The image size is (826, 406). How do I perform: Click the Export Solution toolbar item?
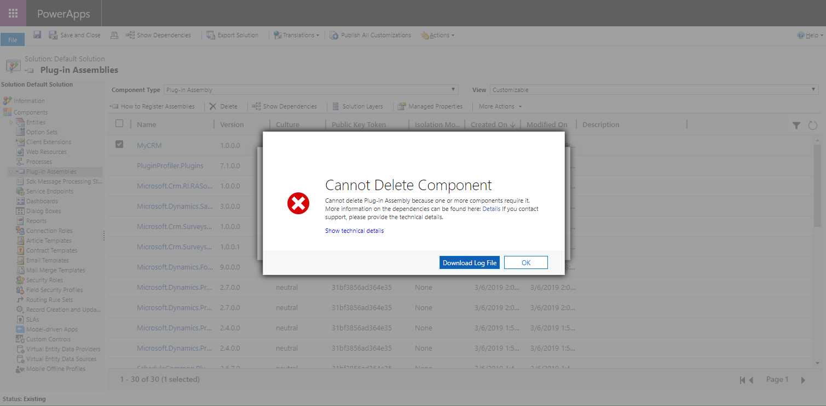coord(232,35)
